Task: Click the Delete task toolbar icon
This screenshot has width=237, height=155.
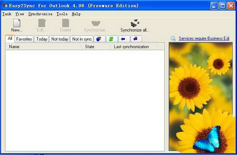Action: click(x=65, y=23)
